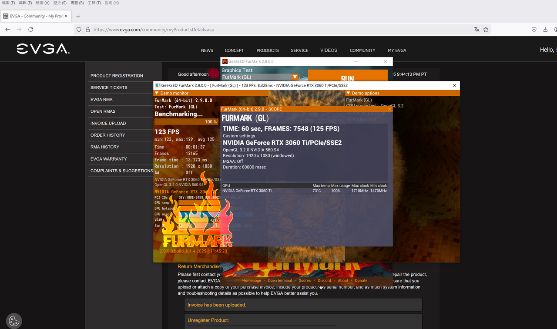
Task: Close the FurMark SCORE panel
Action: [389, 109]
